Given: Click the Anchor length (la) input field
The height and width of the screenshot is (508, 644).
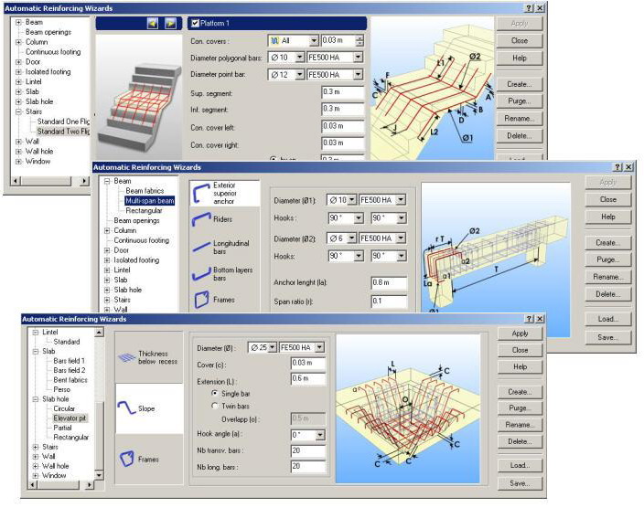Looking at the screenshot, I should (x=389, y=282).
